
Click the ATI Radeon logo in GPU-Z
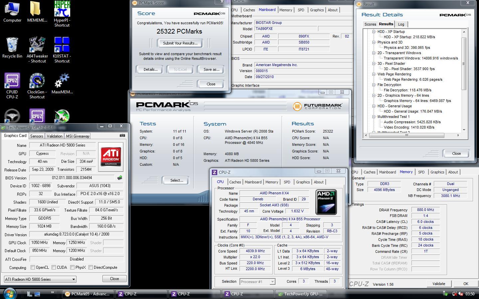point(111,157)
